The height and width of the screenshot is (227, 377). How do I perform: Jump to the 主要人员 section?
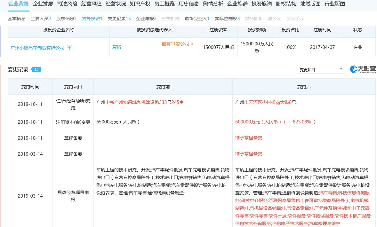[x=41, y=19]
